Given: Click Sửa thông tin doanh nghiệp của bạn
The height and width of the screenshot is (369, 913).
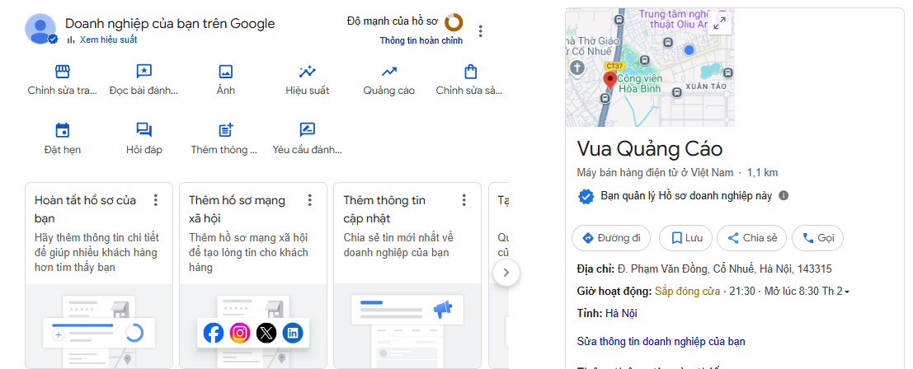Looking at the screenshot, I should [x=661, y=342].
